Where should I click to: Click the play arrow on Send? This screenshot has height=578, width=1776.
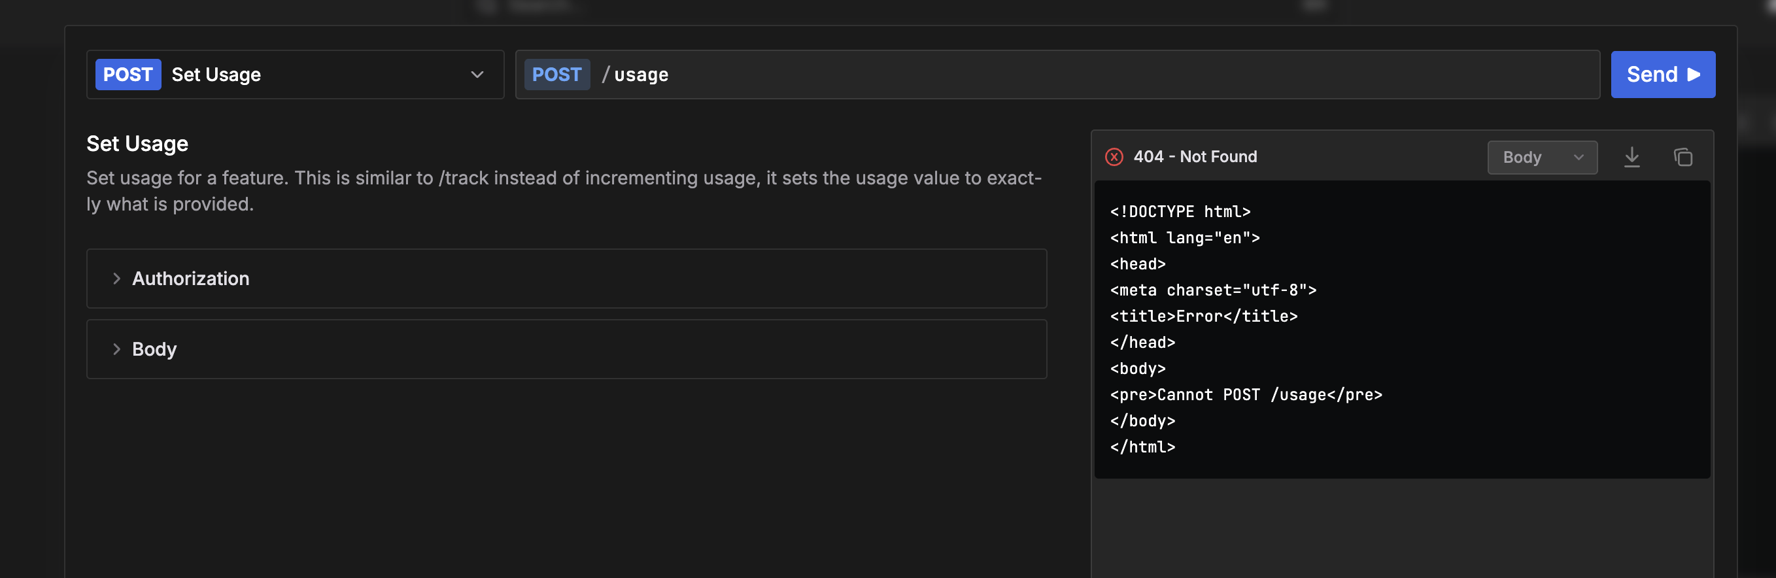point(1693,75)
